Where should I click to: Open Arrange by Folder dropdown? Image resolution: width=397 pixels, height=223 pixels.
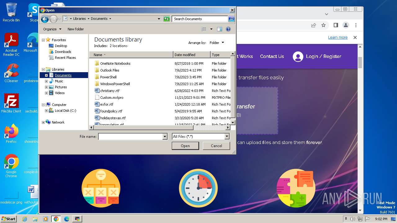(x=216, y=43)
